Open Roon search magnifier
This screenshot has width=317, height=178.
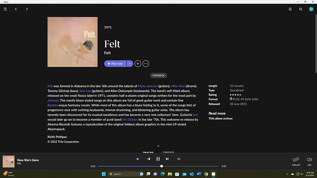click(x=300, y=9)
